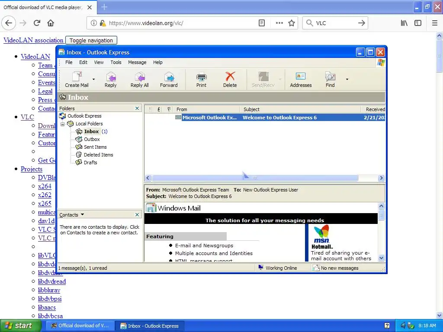Click the No new messages status indicator
443x332 pixels.
[x=336, y=268]
